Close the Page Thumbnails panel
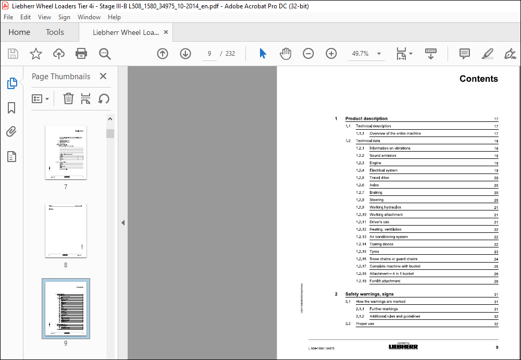This screenshot has width=521, height=360. [x=103, y=76]
